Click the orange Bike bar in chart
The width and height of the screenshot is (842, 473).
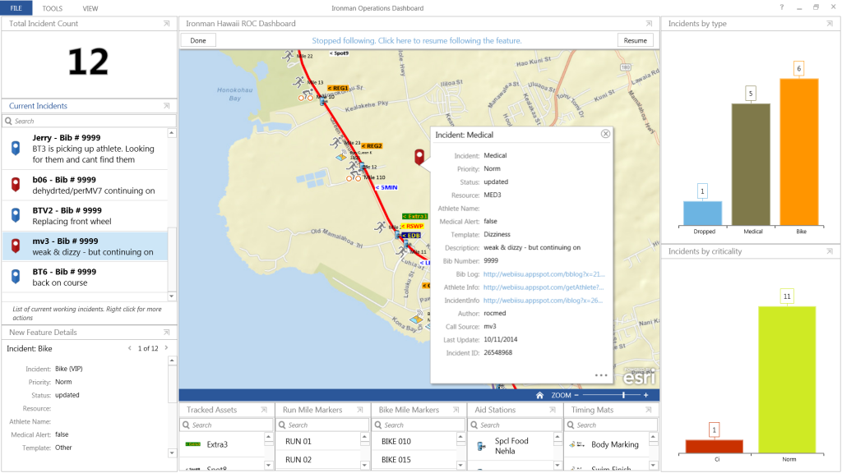[x=799, y=152]
